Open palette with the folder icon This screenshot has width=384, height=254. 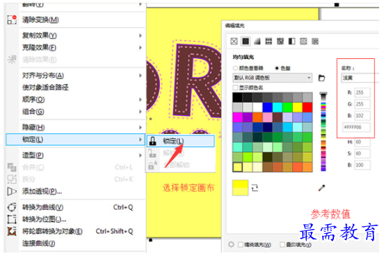pyautogui.click(x=321, y=78)
